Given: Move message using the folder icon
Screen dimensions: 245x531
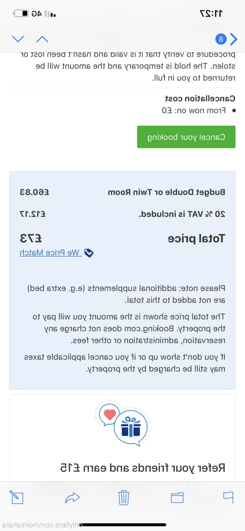Looking at the screenshot, I should [x=177, y=498].
